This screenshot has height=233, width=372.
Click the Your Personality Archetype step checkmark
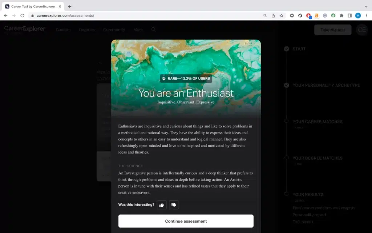[x=286, y=85]
